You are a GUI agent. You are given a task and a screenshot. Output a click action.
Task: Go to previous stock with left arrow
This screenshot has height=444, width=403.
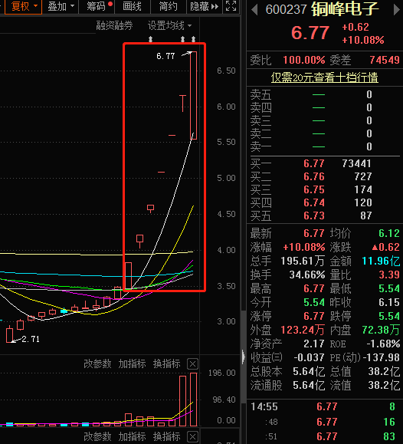click(x=254, y=10)
